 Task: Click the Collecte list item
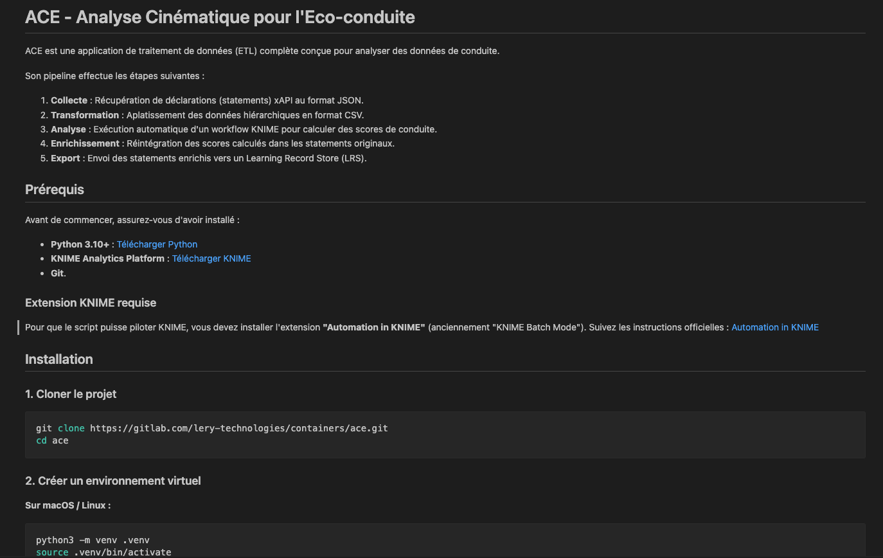pyautogui.click(x=207, y=100)
